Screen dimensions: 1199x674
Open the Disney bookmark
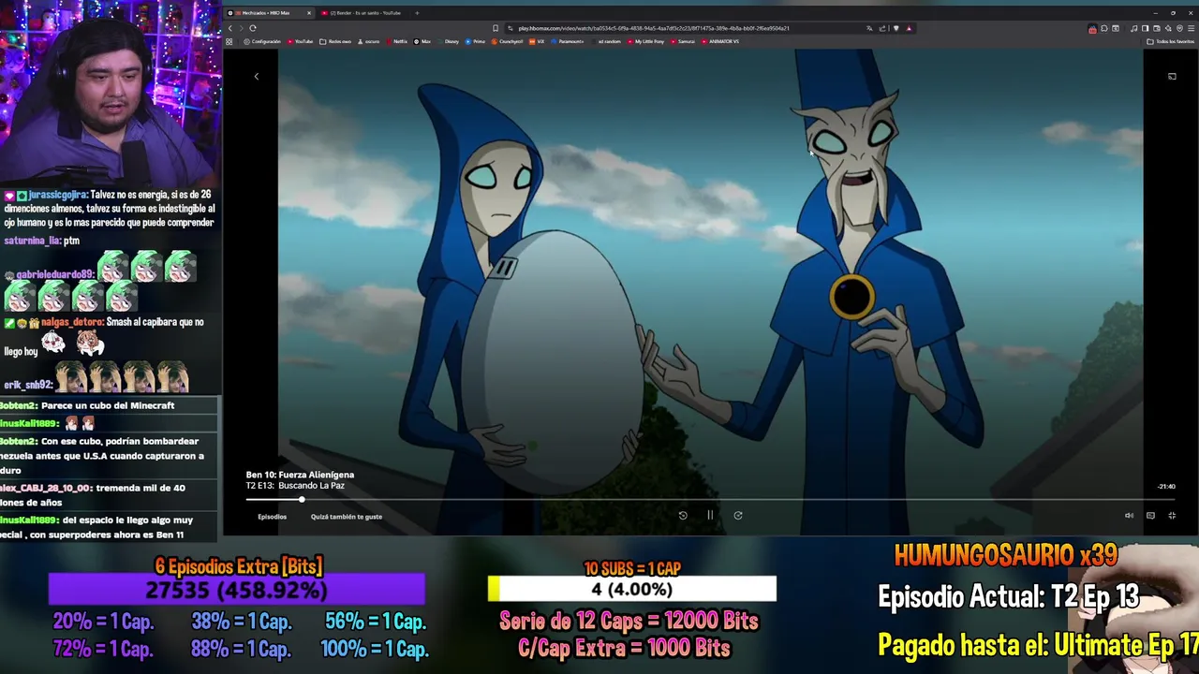pos(448,41)
